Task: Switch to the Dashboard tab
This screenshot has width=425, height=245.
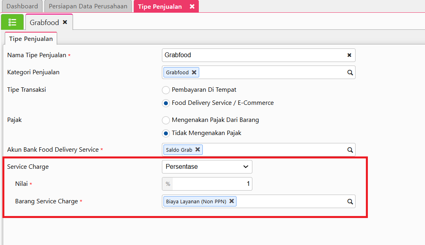Action: coord(22,6)
